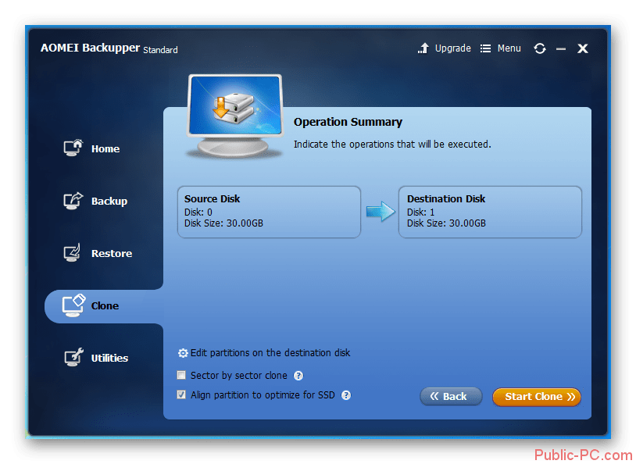This screenshot has height=464, width=636.
Task: Switch to the Backup tab label
Action: coord(109,202)
